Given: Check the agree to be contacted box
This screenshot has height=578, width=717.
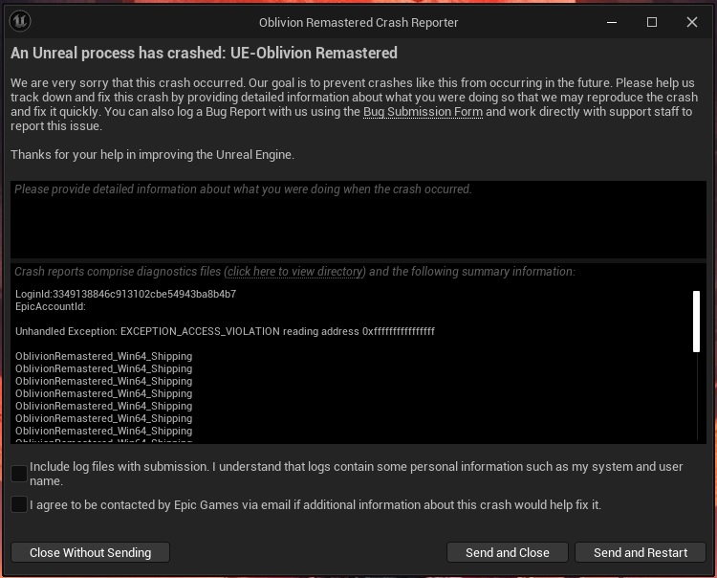Looking at the screenshot, I should pyautogui.click(x=19, y=504).
